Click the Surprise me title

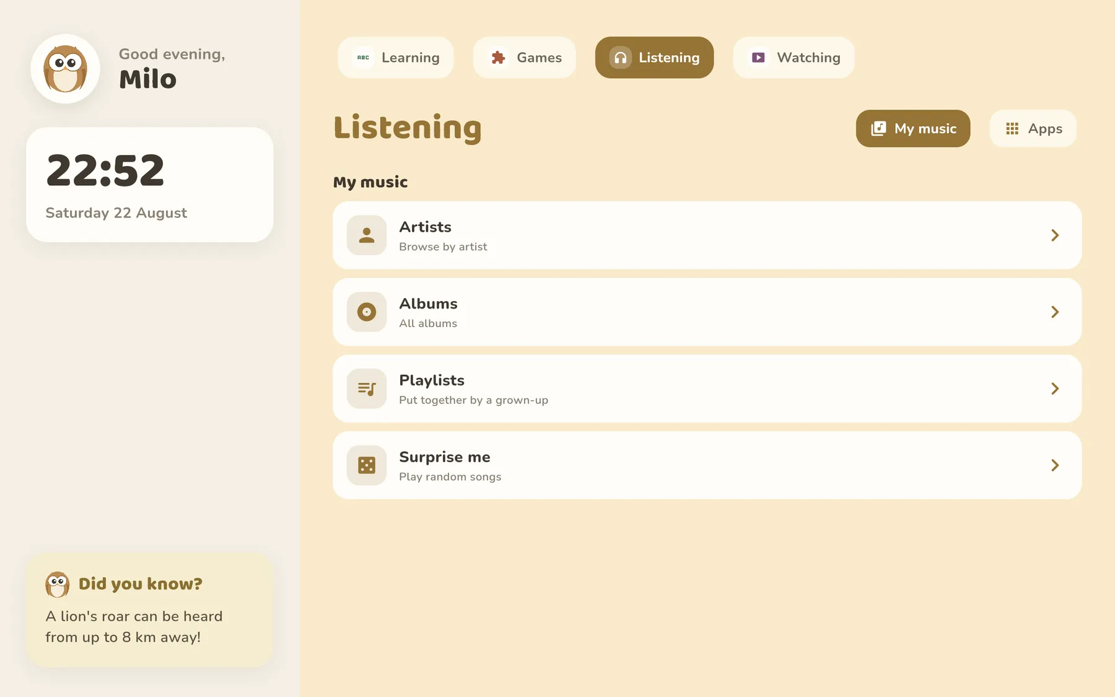[445, 457]
